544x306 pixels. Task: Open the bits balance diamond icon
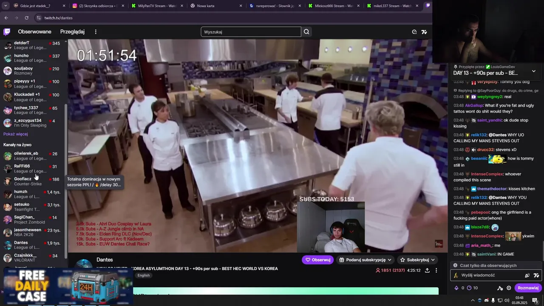[x=457, y=288]
